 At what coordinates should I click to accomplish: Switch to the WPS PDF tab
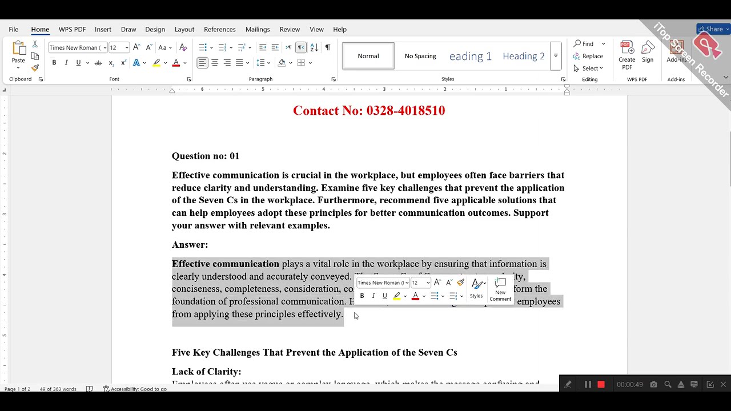72,29
